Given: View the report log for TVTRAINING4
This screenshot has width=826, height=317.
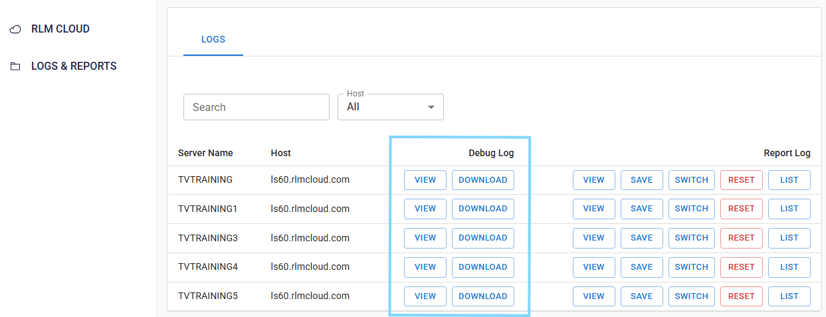Looking at the screenshot, I should click(x=594, y=267).
